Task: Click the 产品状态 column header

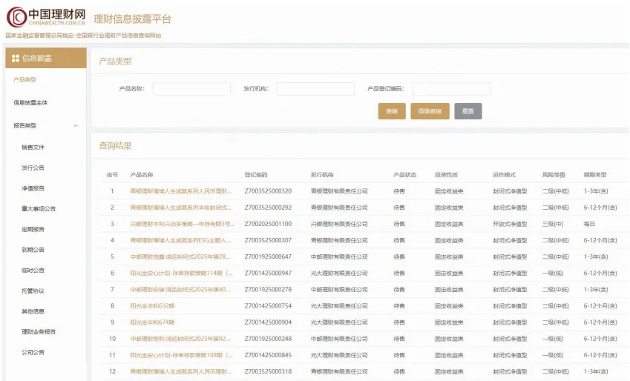Action: click(x=404, y=175)
